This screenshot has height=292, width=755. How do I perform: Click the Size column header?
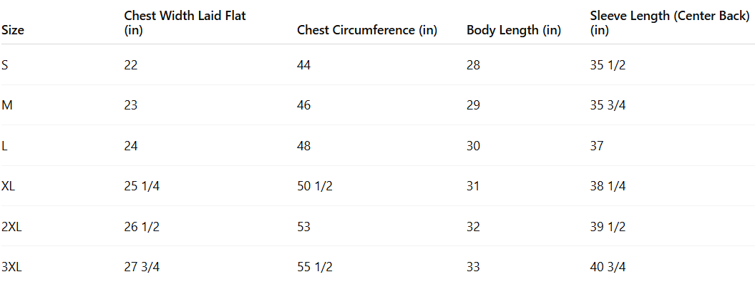pyautogui.click(x=13, y=30)
